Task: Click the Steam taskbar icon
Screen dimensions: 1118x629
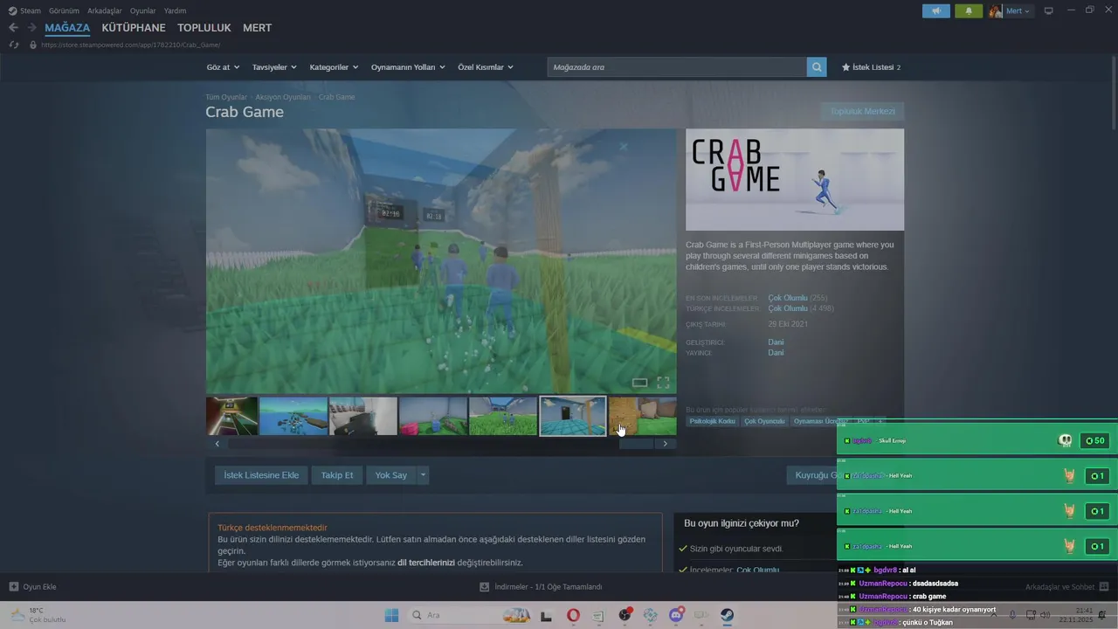Action: 727,615
